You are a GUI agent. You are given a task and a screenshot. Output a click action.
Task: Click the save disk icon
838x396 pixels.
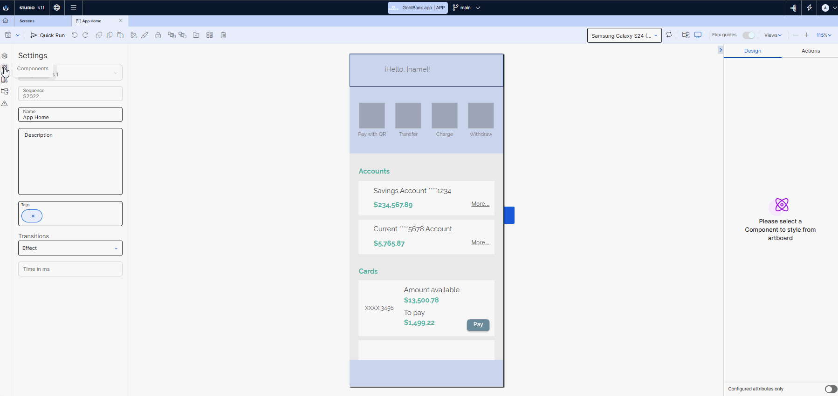(x=8, y=35)
